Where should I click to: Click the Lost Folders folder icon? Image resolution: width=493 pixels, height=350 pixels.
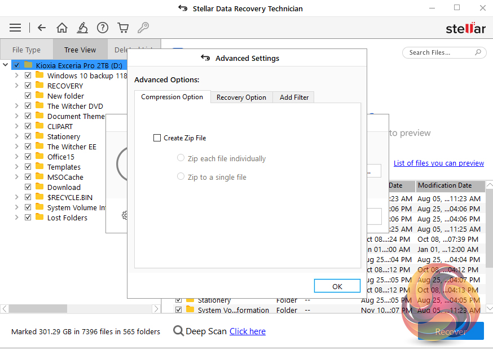tap(39, 217)
